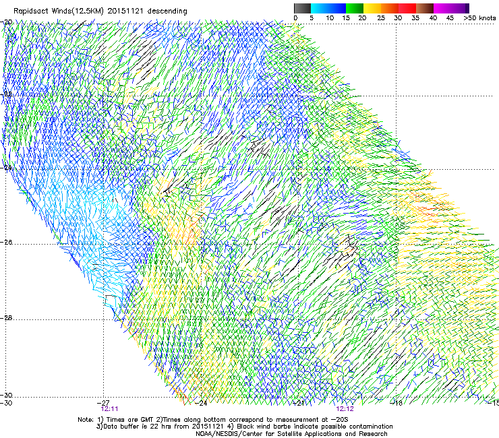Click the Rapidscat Winds title text
Viewport: 499px width, 438px height.
click(100, 11)
